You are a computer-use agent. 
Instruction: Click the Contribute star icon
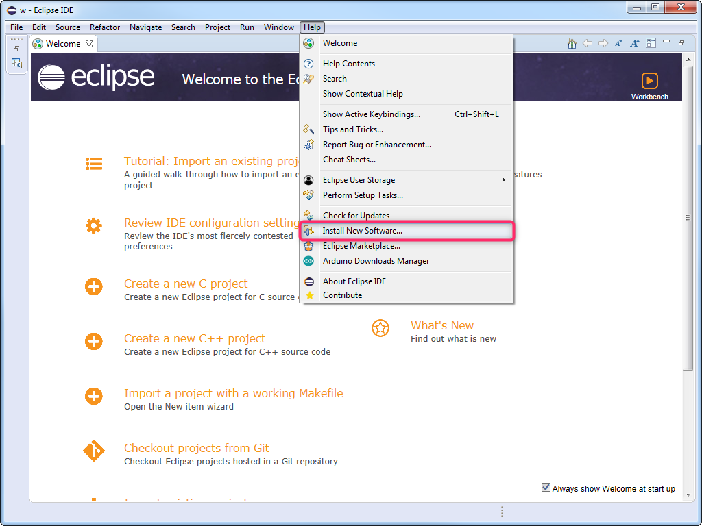[309, 295]
